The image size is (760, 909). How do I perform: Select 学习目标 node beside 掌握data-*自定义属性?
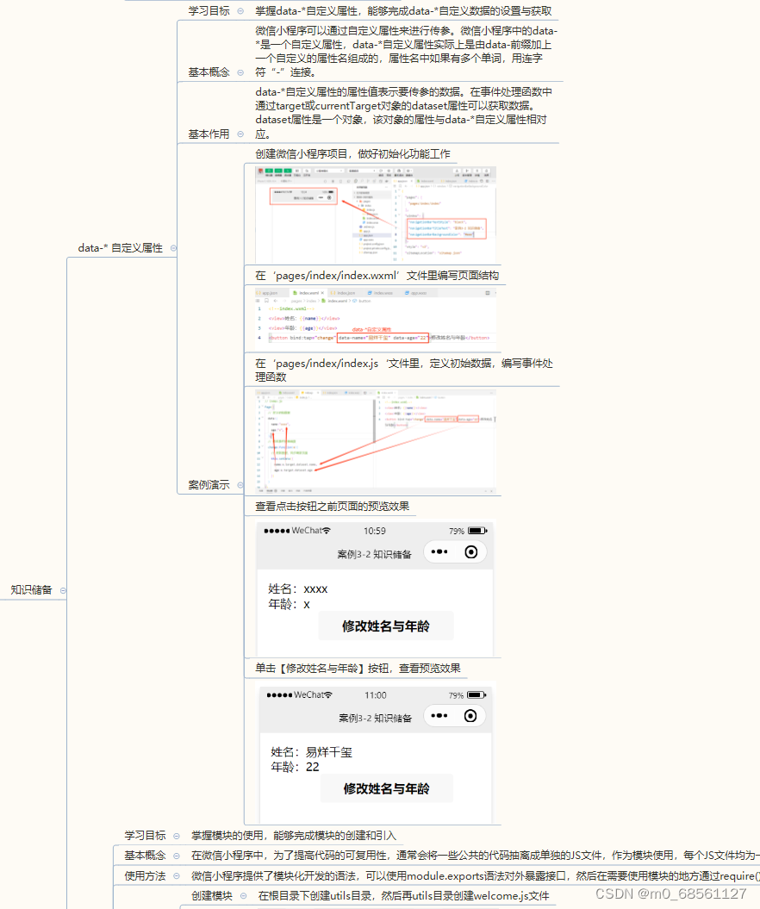click(209, 11)
